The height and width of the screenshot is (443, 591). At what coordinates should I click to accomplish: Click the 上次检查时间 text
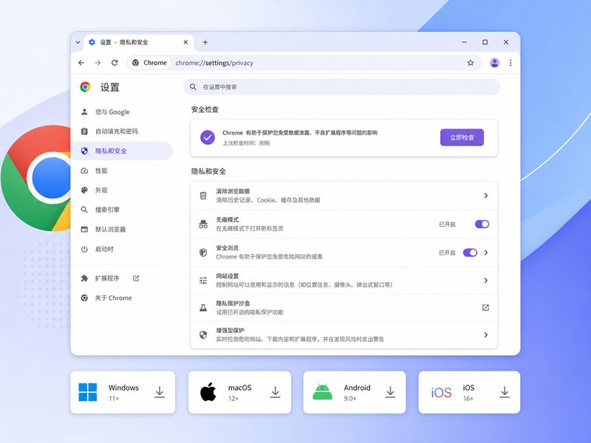(x=246, y=143)
